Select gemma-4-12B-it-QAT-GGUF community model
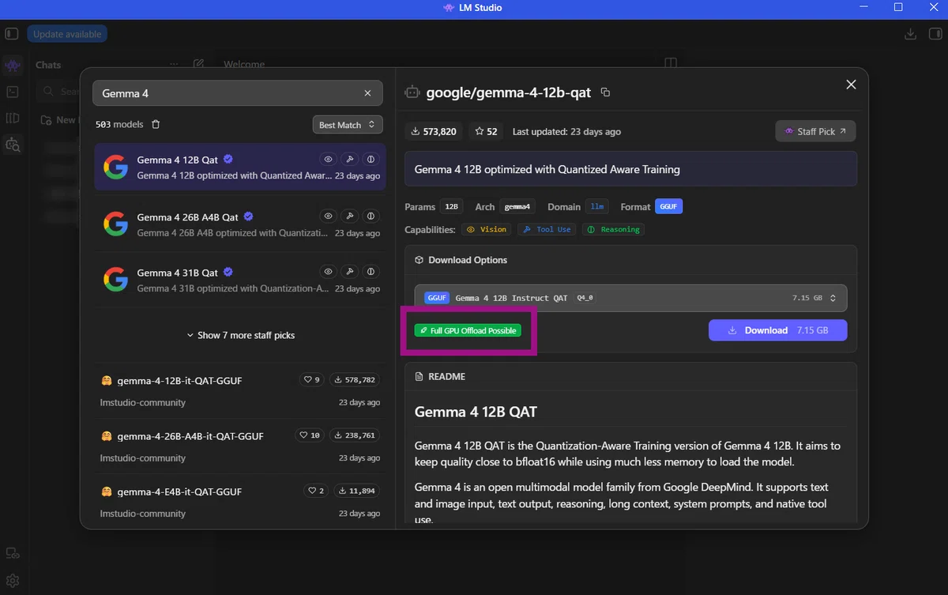 pyautogui.click(x=240, y=391)
